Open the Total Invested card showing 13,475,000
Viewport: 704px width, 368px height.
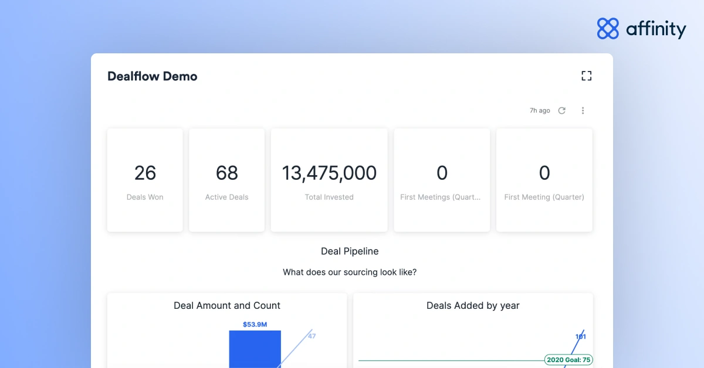329,180
